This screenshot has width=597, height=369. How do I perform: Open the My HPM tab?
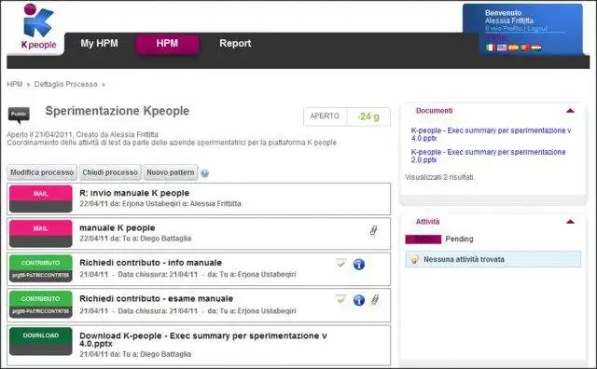(x=100, y=44)
